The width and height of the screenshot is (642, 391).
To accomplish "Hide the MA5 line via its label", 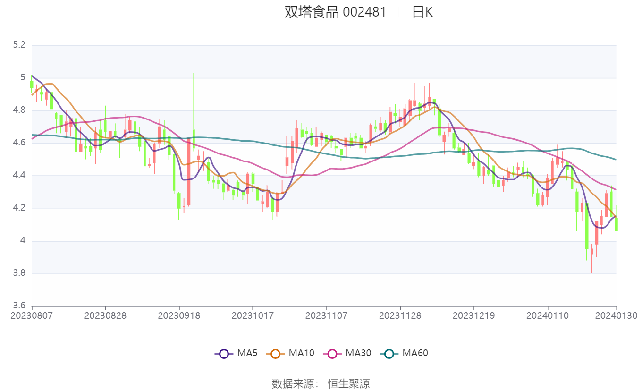I will point(247,353).
